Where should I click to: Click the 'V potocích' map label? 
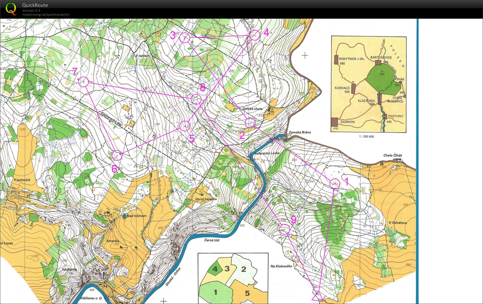[22, 180]
